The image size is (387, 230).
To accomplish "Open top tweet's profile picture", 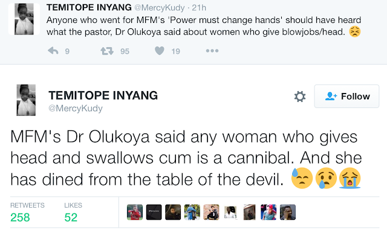I will click(24, 19).
